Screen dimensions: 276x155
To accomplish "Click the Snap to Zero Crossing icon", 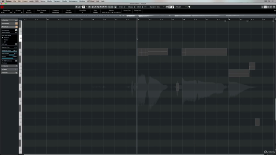I will 109,7.
